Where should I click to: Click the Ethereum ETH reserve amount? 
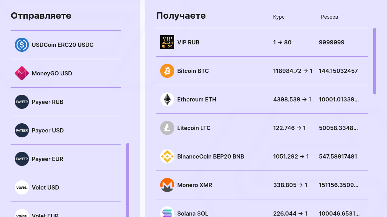339,99
